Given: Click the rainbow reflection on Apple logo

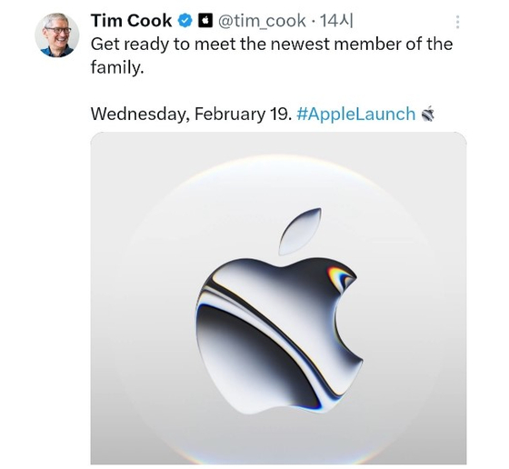Looking at the screenshot, I should pyautogui.click(x=338, y=277).
